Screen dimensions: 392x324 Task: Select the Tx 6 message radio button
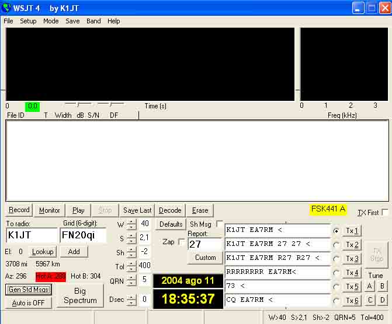(x=337, y=301)
